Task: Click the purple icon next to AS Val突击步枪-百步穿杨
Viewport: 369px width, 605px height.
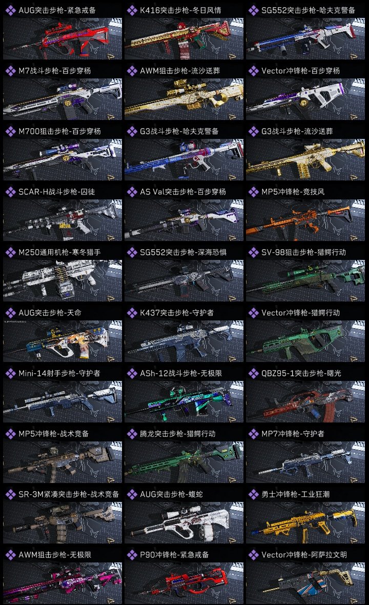Action: click(132, 192)
